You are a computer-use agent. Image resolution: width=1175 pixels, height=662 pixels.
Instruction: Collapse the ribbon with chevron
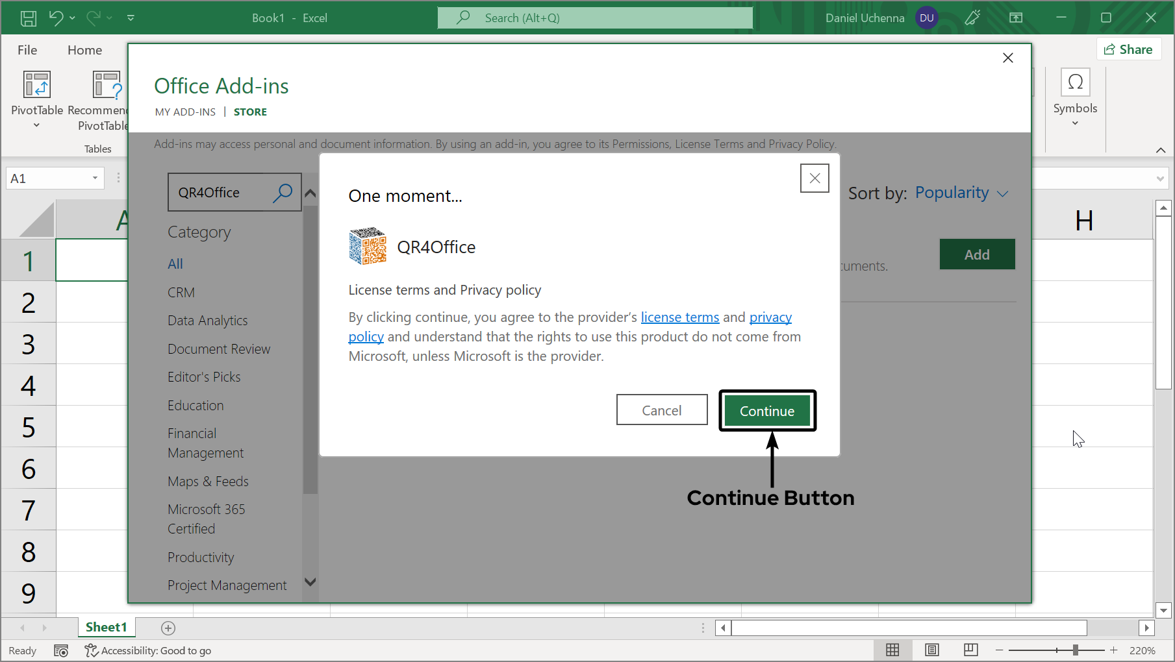click(1161, 150)
